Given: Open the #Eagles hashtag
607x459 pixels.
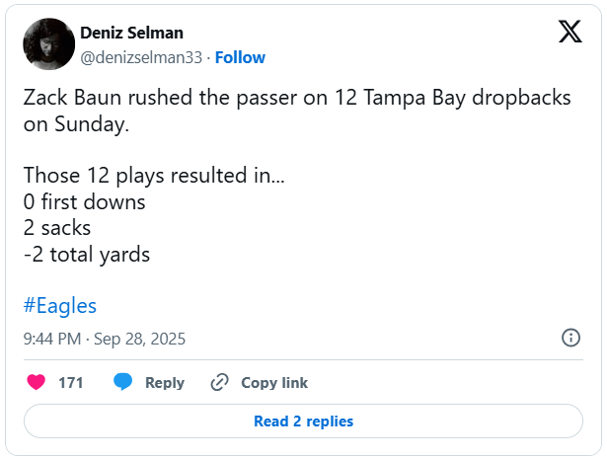Looking at the screenshot, I should point(59,305).
